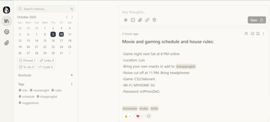Viewport: 270px width, 122px height.
Task: Add a reaction via memo header smiley
Action: 252,34
